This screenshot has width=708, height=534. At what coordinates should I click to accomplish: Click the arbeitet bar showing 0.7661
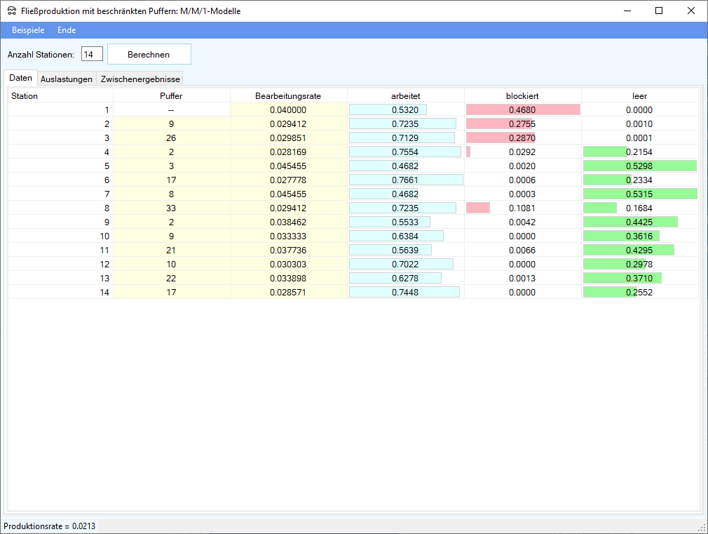405,180
